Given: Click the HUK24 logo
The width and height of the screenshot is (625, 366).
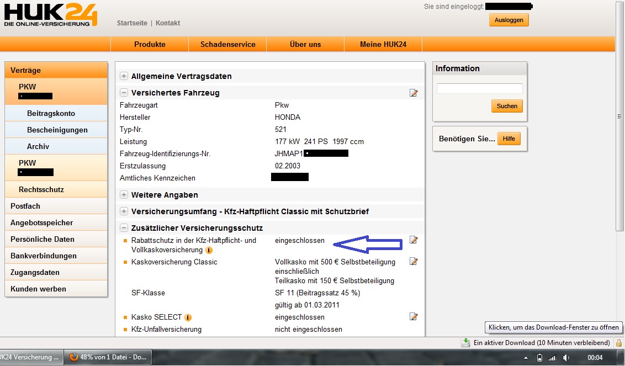Looking at the screenshot, I should 50,15.
